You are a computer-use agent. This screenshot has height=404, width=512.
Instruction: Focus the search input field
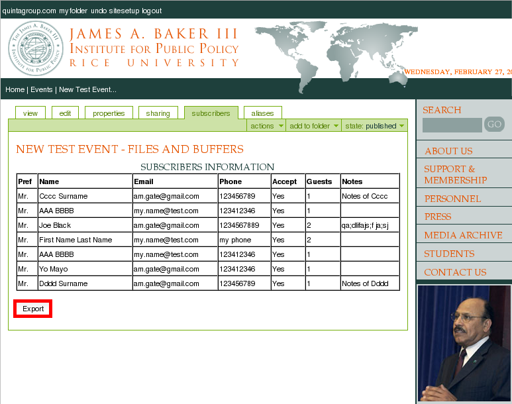[x=452, y=125]
